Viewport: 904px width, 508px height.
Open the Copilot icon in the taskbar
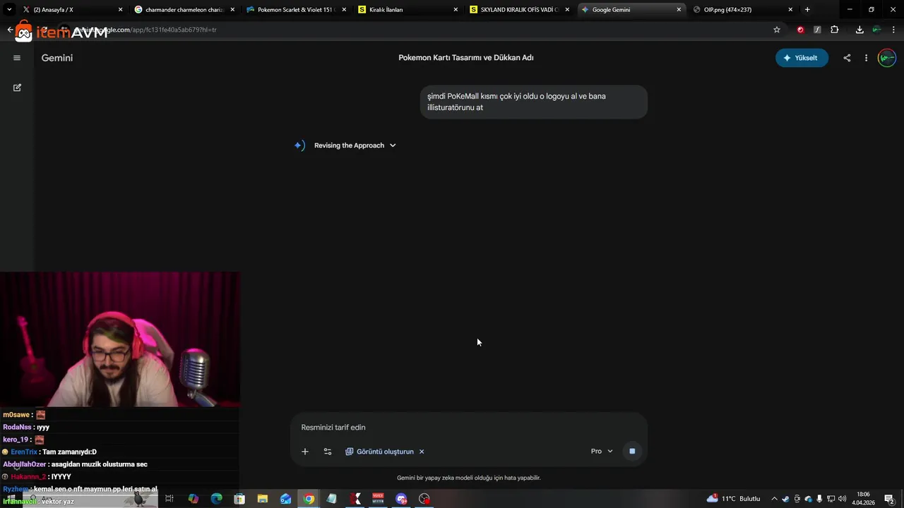coord(194,499)
